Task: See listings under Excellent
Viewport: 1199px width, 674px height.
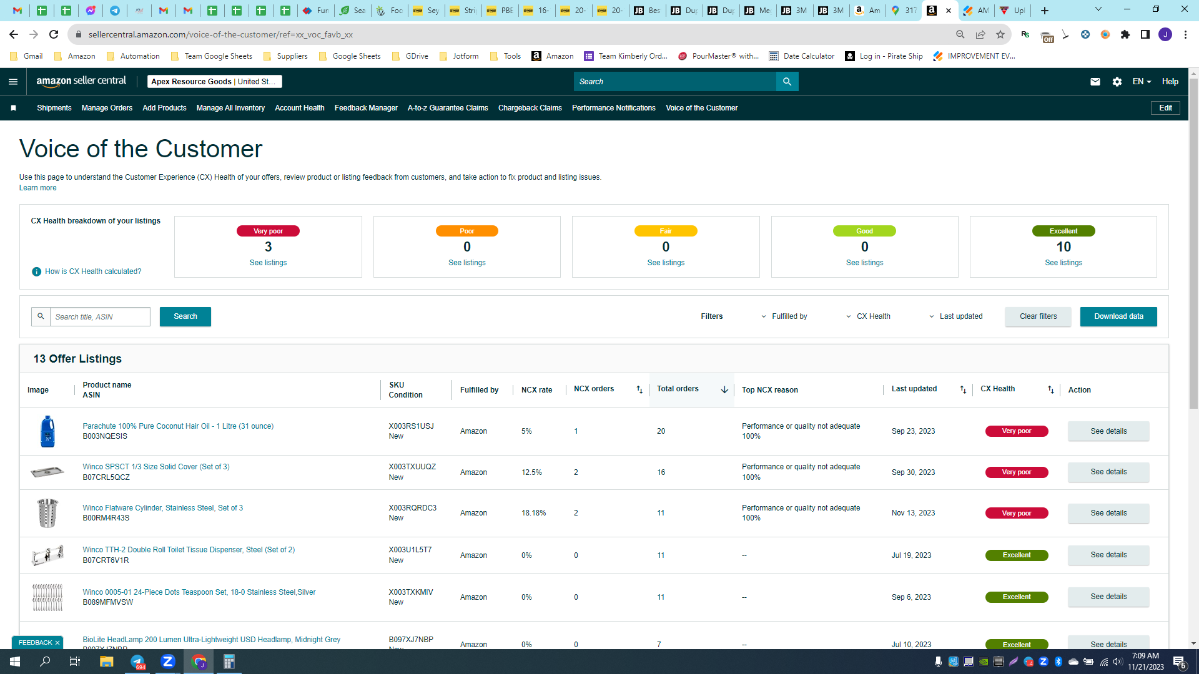Action: click(x=1063, y=263)
